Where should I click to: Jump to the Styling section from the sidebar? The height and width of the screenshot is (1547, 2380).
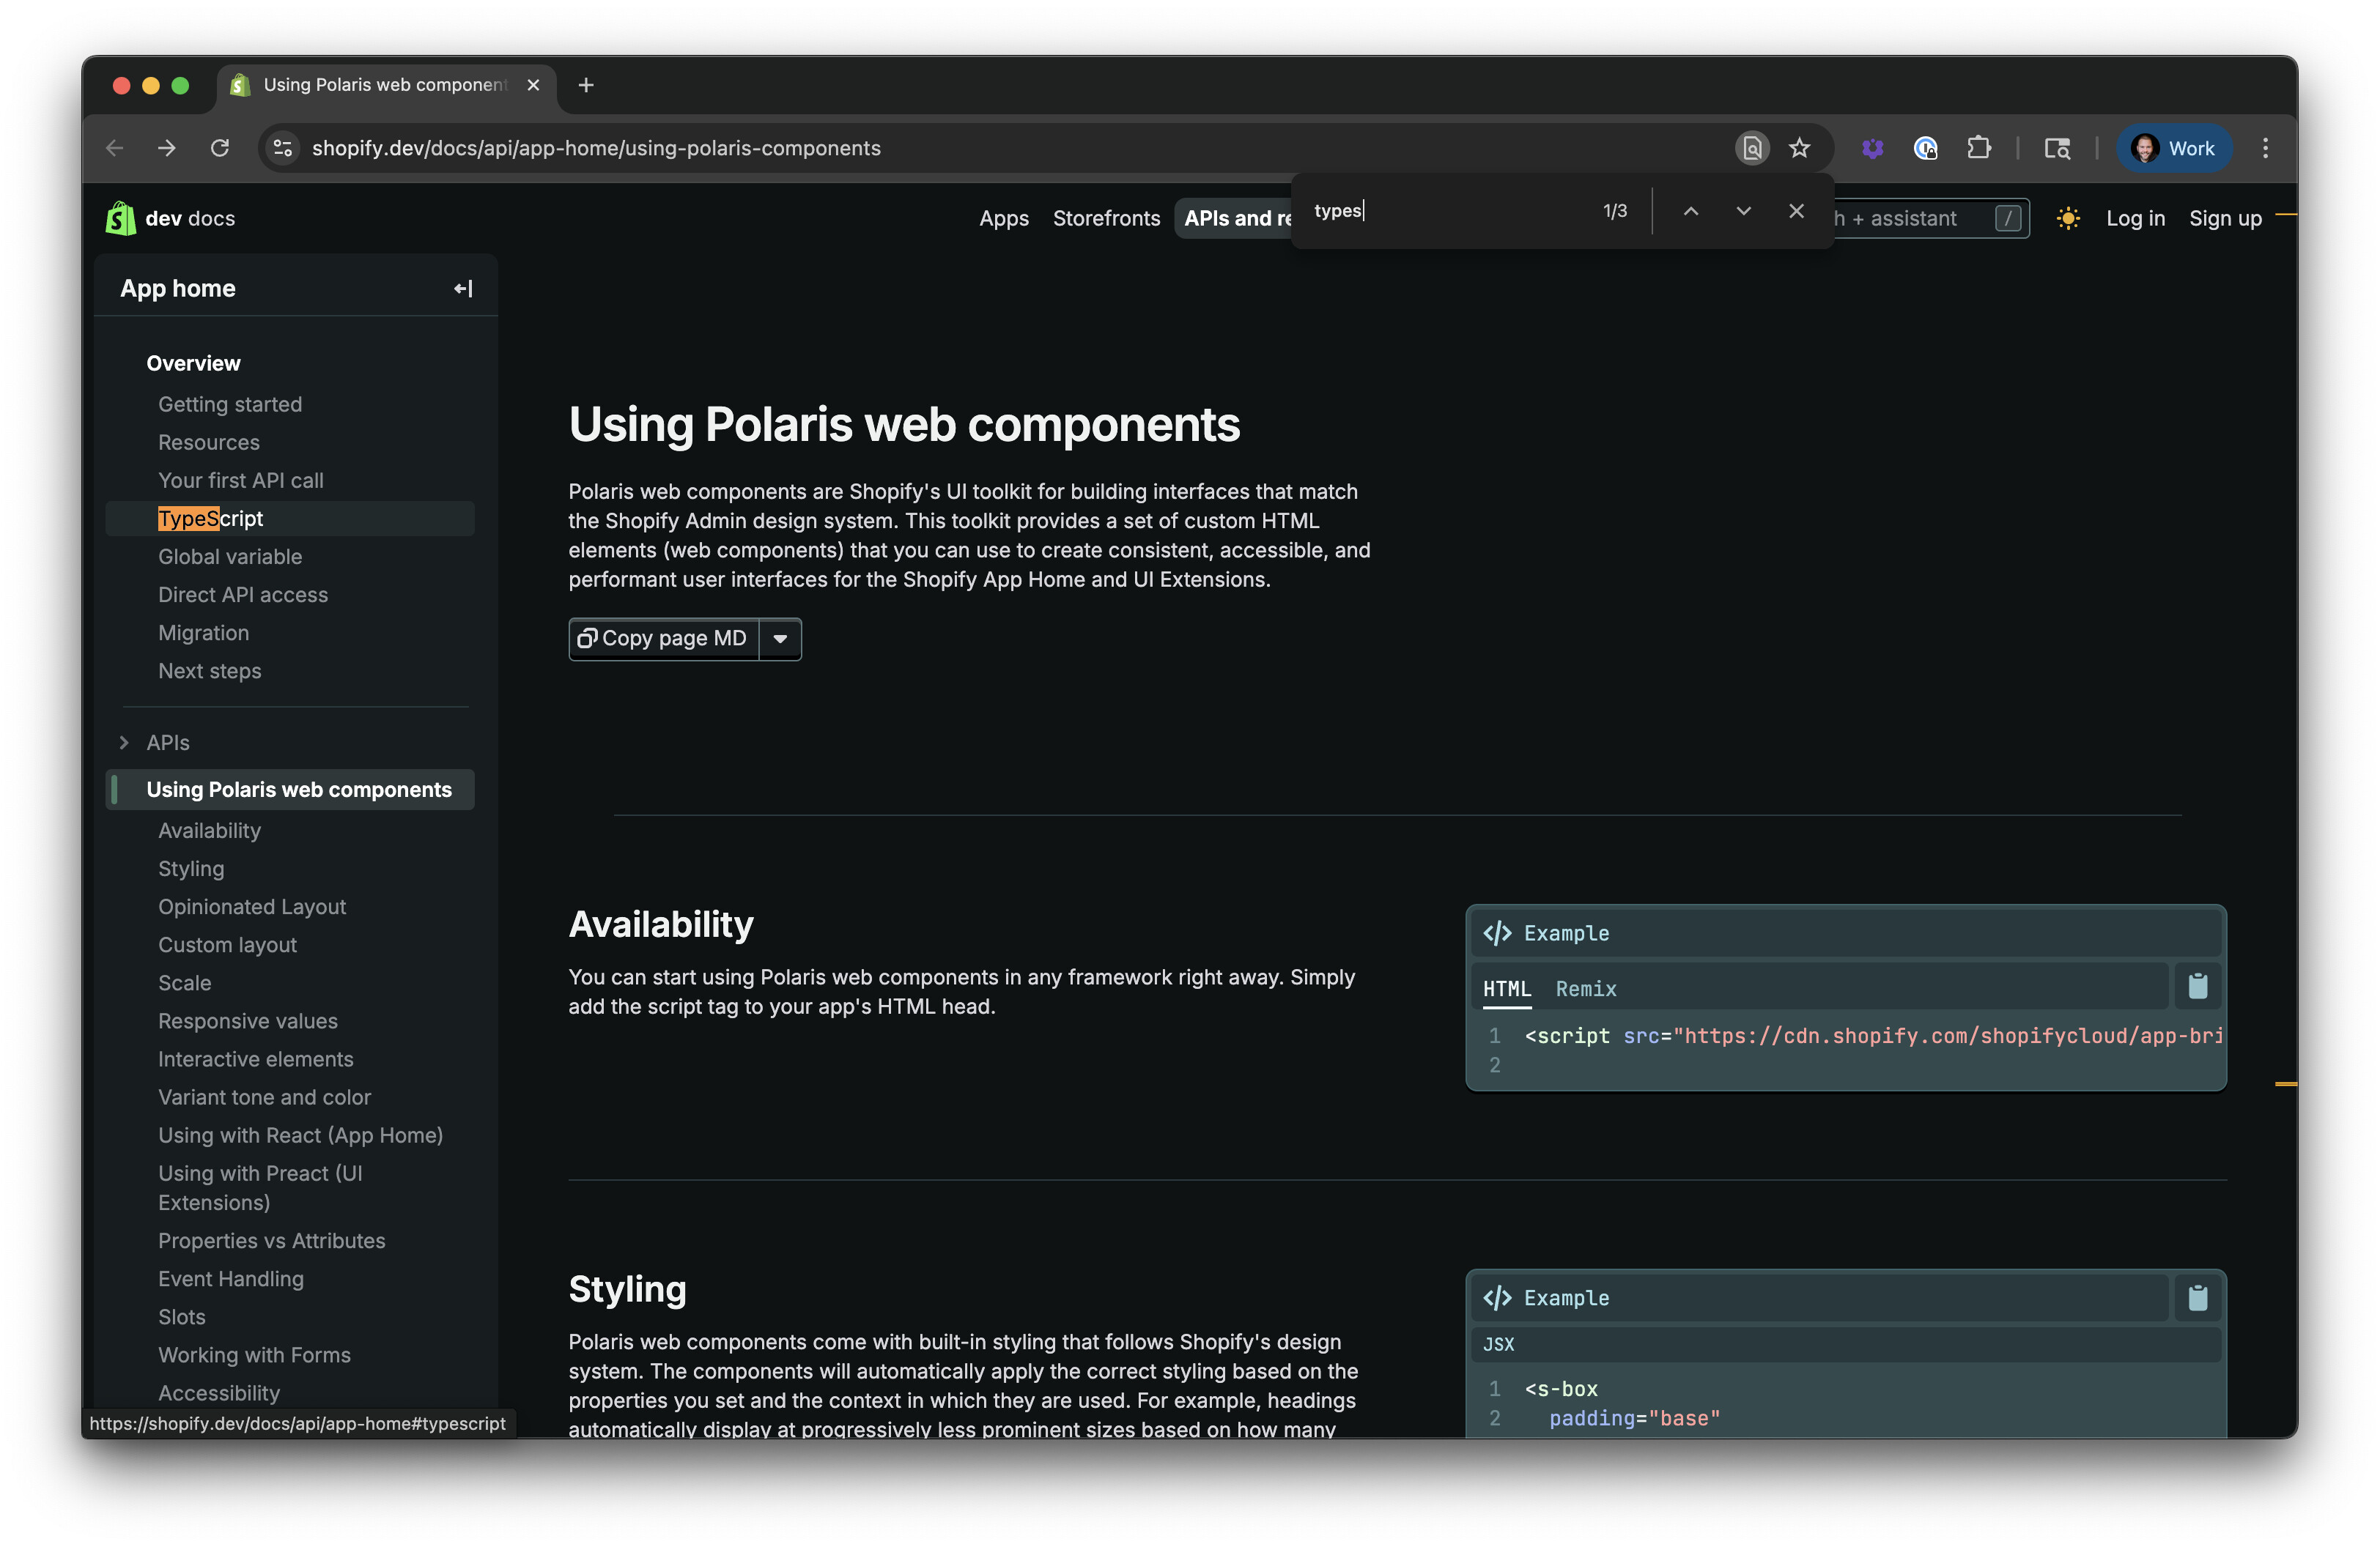pyautogui.click(x=191, y=869)
